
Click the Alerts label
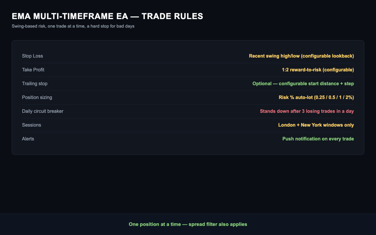coord(28,139)
